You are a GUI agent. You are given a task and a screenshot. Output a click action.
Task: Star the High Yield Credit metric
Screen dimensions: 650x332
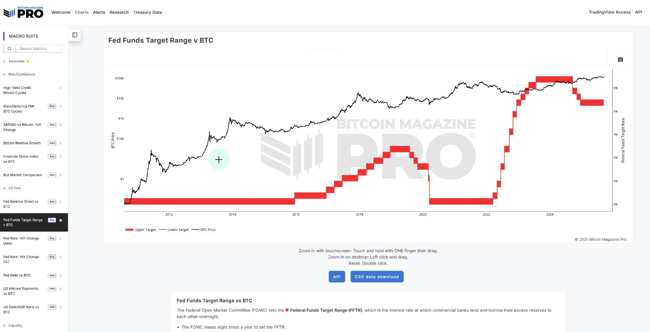[61, 88]
